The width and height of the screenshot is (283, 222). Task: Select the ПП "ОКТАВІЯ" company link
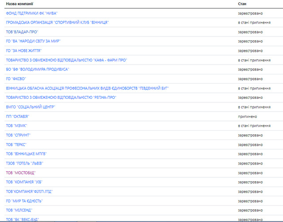point(18,116)
